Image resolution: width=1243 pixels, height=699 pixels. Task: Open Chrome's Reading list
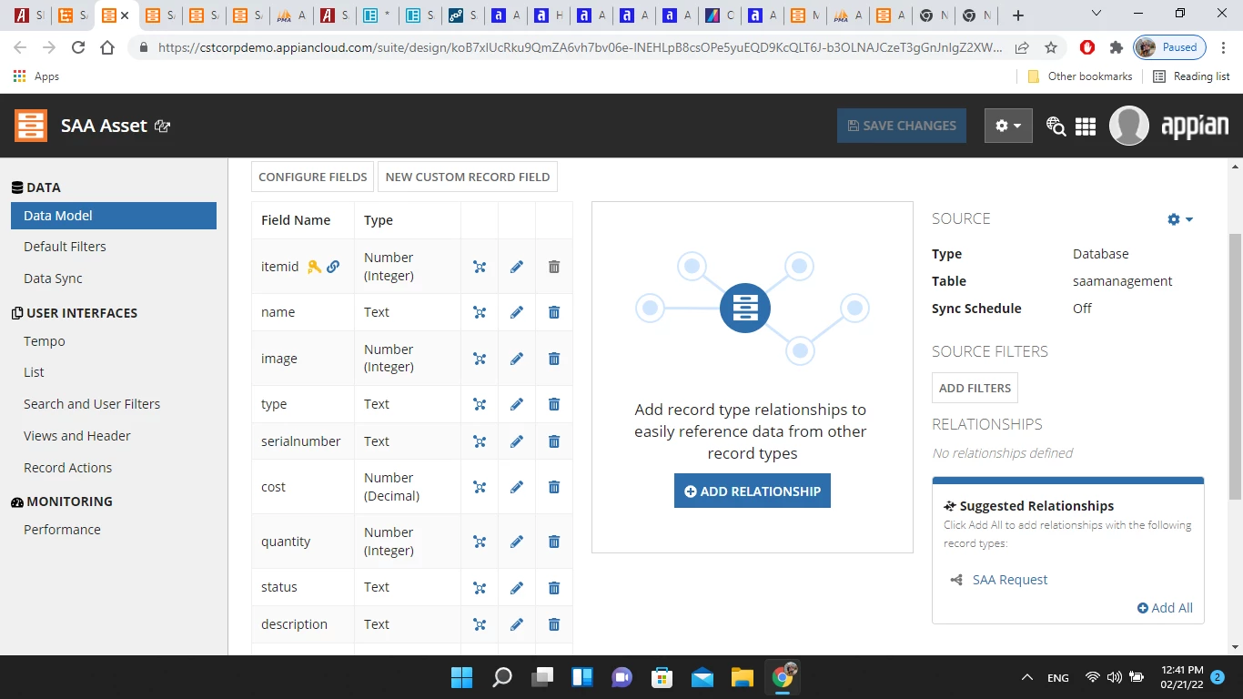coord(1191,76)
